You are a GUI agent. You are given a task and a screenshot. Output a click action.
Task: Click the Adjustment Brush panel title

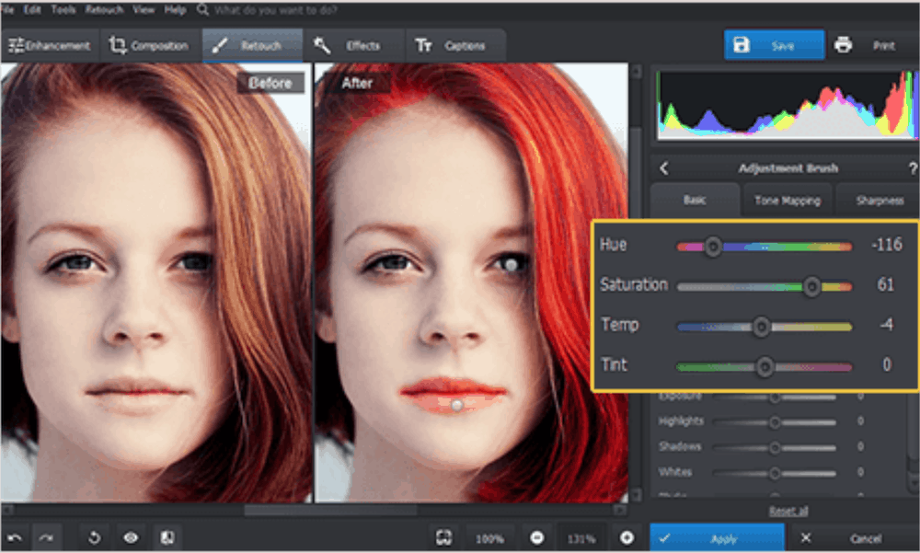[788, 168]
